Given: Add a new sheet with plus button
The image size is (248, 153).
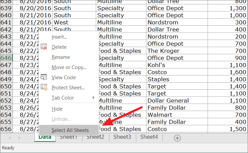Looking at the screenshot, I should point(177,138).
